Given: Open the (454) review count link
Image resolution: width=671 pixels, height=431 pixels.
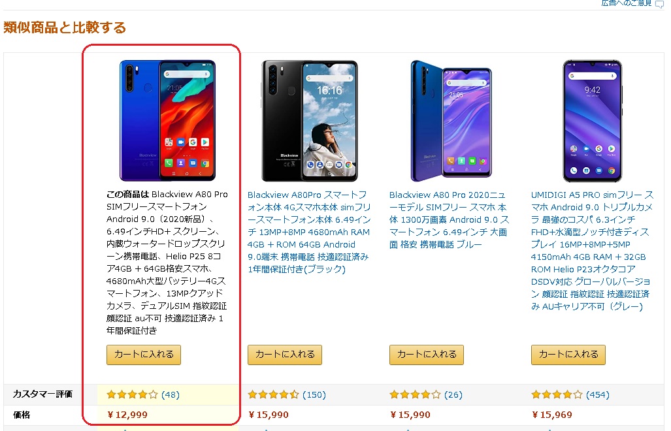Looking at the screenshot, I should 598,394.
